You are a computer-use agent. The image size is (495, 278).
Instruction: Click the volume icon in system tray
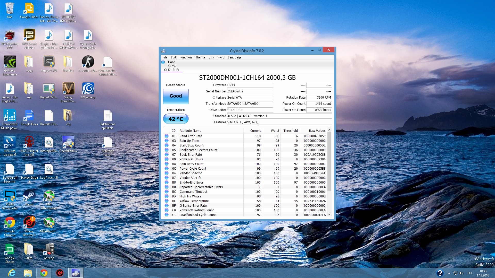point(461,273)
